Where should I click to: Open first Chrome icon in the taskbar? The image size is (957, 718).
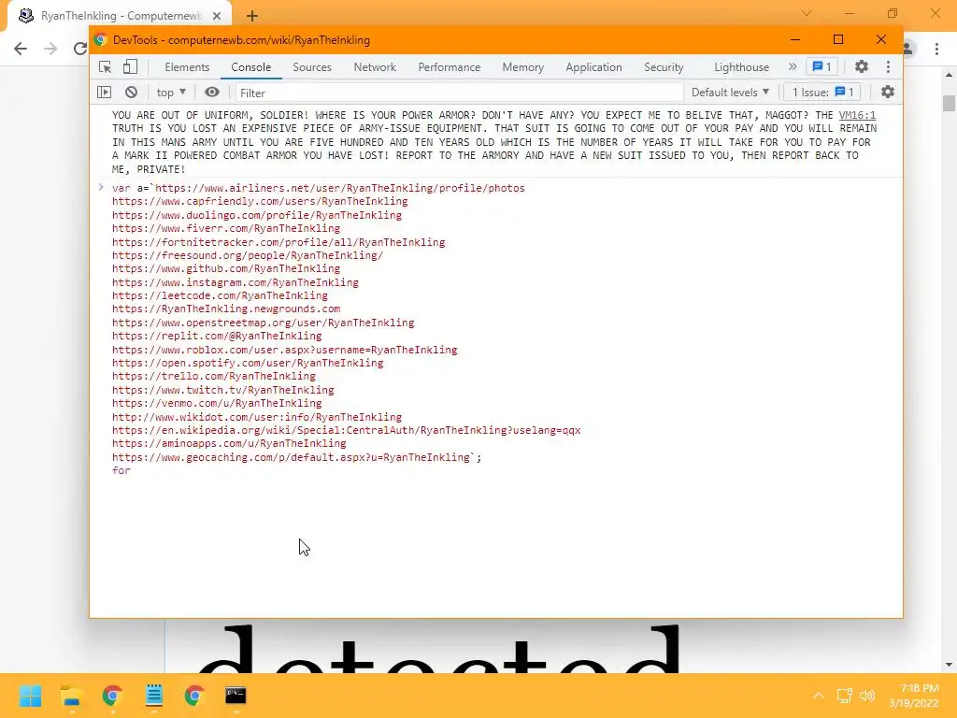[112, 696]
